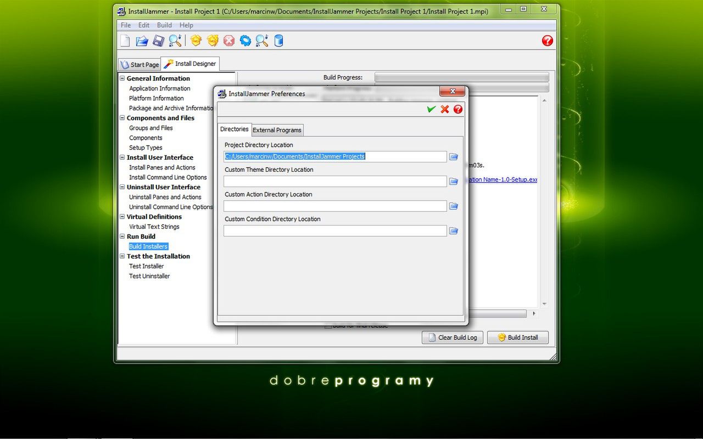The height and width of the screenshot is (439, 703).
Task: Collapse the Install User Interface section
Action: (122, 157)
